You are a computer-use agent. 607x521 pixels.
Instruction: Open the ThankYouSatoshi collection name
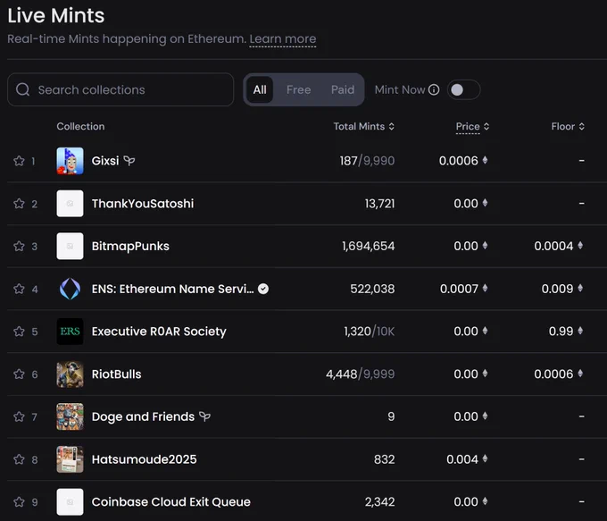click(x=143, y=204)
